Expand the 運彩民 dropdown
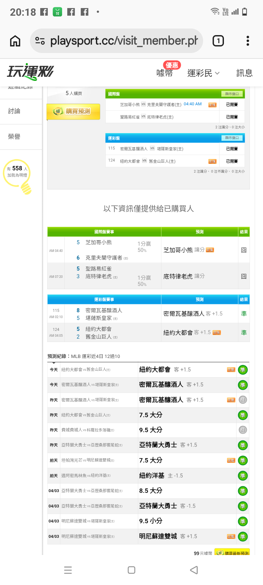The height and width of the screenshot is (585, 263). 203,73
